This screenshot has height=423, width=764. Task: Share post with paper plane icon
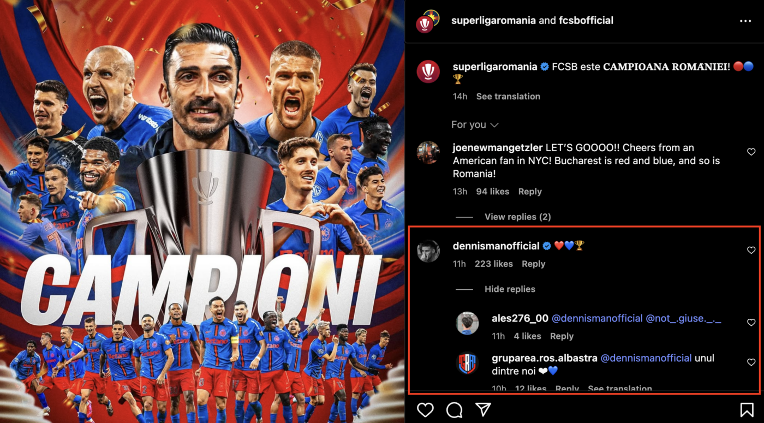(483, 409)
